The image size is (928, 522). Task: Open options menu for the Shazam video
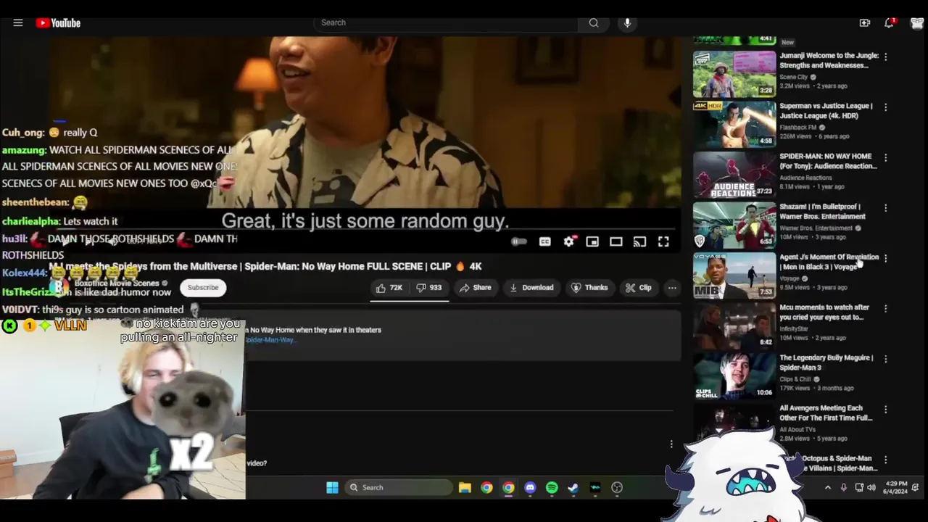point(885,207)
